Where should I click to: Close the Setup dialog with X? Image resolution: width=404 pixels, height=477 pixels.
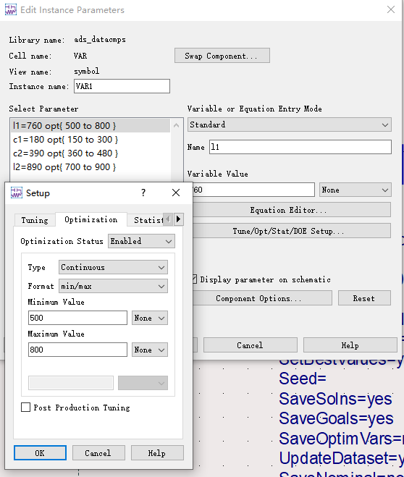point(176,193)
